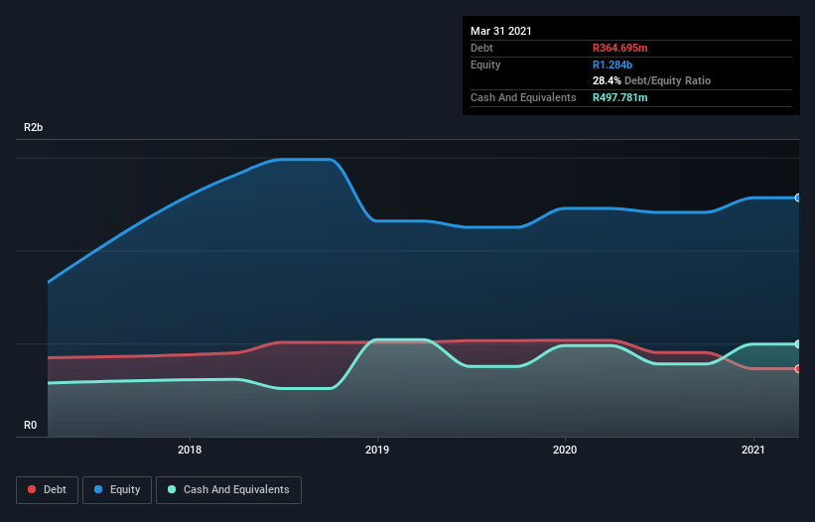Click the R2b y-axis label
815x522 pixels.
(34, 128)
